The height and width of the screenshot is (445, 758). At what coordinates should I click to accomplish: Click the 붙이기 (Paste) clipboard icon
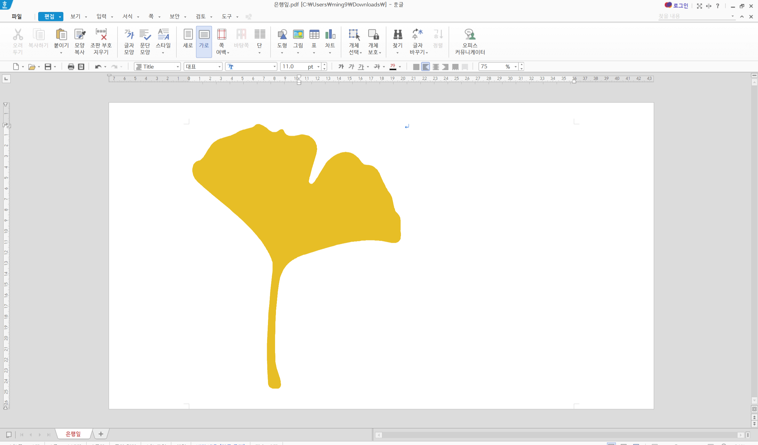[61, 35]
